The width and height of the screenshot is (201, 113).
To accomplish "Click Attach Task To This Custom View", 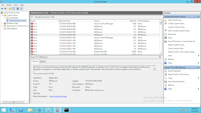I will pos(182,52).
